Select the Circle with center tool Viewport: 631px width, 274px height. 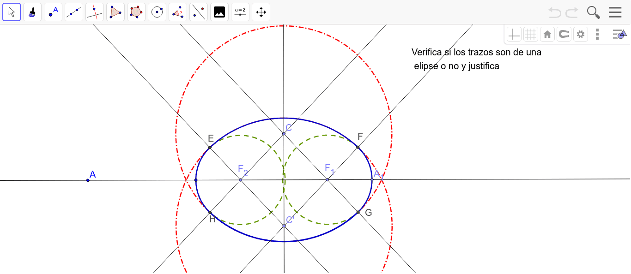(157, 12)
